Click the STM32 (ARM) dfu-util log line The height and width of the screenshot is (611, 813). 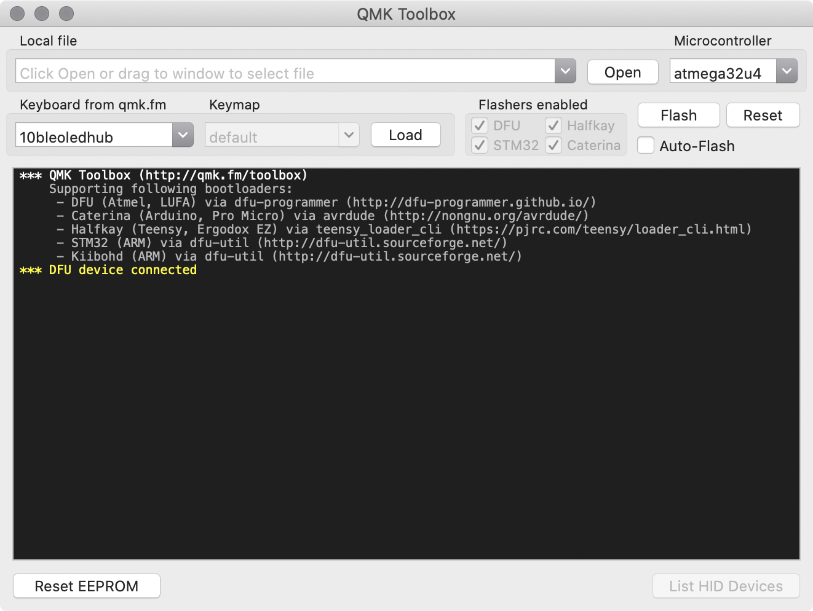(282, 243)
